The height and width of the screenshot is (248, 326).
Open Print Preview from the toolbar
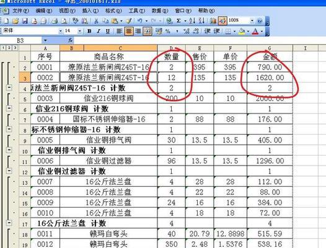[x=64, y=21]
